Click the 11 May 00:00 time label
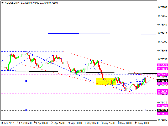The image size is (168, 126). coord(143,123)
